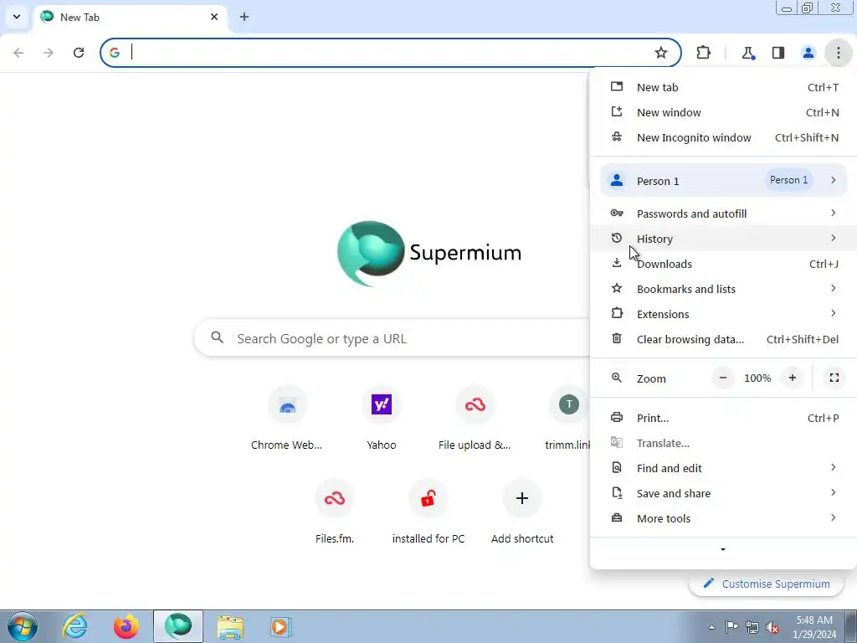Open the Extensions puzzle toolbar icon

(x=703, y=53)
